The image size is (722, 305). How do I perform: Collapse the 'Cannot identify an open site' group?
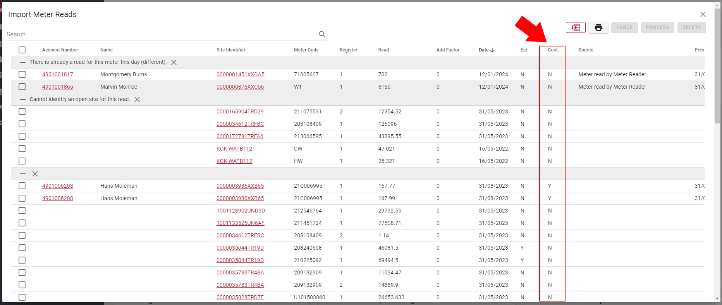coord(23,99)
